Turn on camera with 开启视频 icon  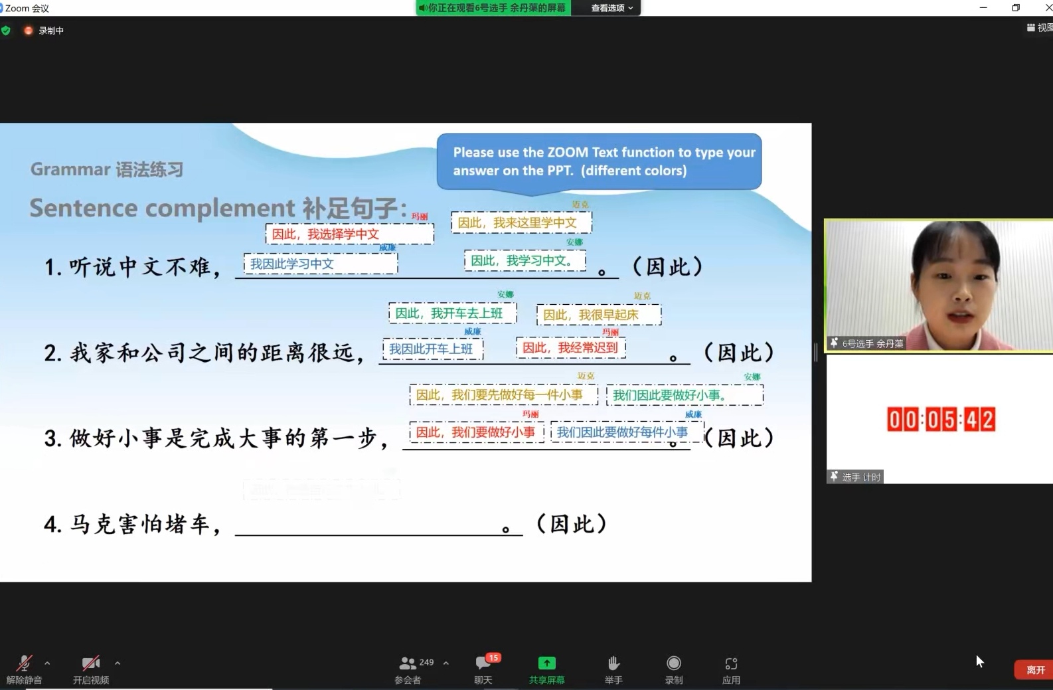[x=90, y=663]
